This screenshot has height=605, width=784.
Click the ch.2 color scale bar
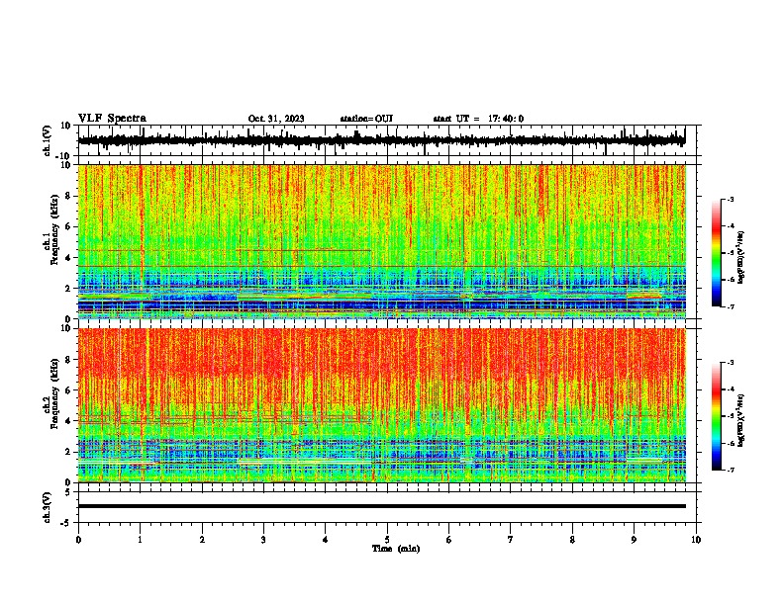click(x=716, y=416)
